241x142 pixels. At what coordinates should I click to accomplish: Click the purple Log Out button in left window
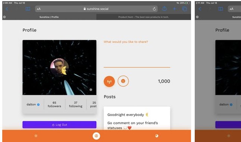click(59, 125)
